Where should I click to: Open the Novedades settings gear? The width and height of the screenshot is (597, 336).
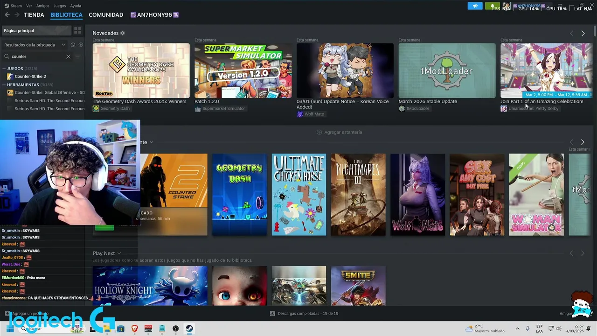(123, 33)
